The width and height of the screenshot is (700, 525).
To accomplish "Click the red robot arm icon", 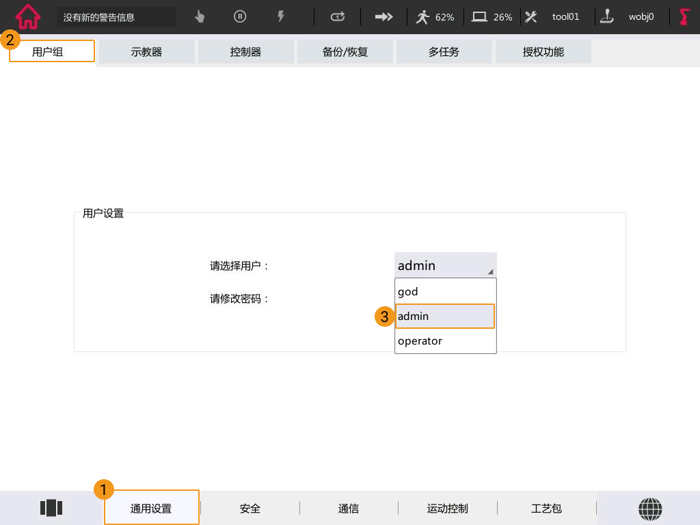I will coord(684,17).
